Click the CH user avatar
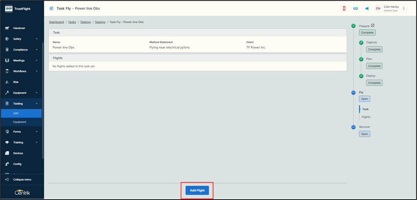417x200 pixels. click(x=378, y=8)
